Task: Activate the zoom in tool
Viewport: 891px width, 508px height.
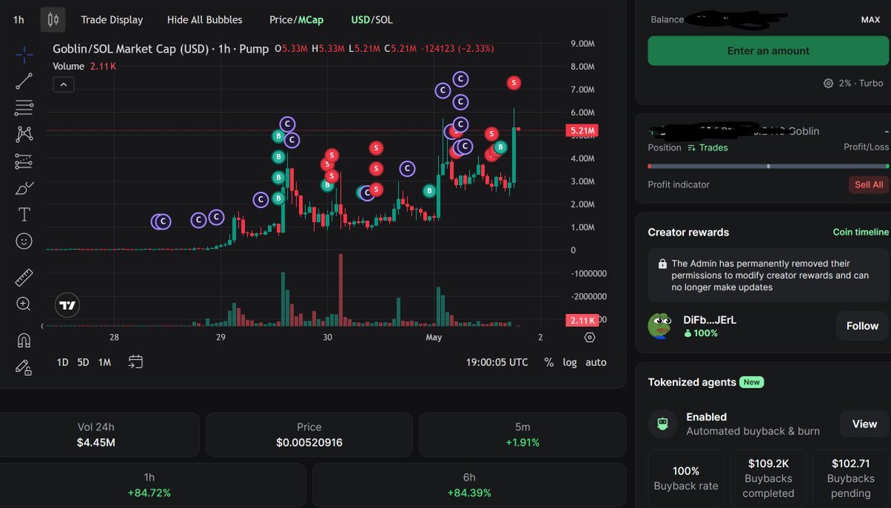Action: 24,304
